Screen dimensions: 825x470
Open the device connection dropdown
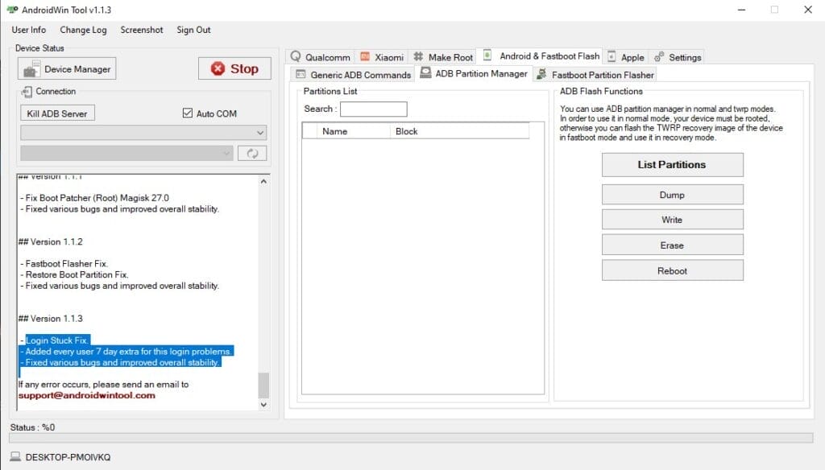click(x=142, y=132)
